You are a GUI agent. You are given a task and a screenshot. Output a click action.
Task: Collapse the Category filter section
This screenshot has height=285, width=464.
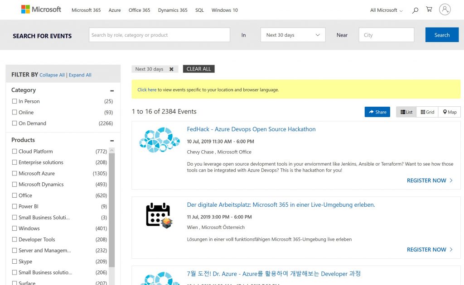[112, 90]
